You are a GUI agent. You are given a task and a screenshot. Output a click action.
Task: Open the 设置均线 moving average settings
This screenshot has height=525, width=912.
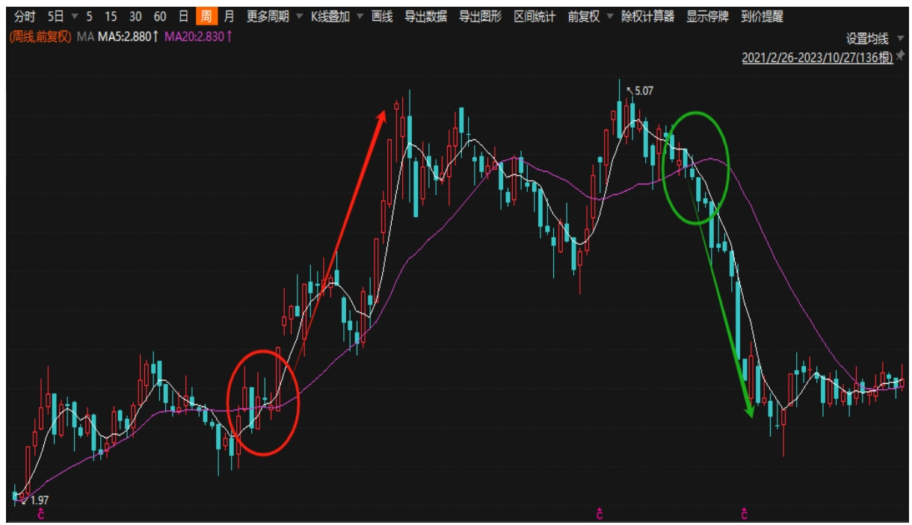[x=867, y=39]
